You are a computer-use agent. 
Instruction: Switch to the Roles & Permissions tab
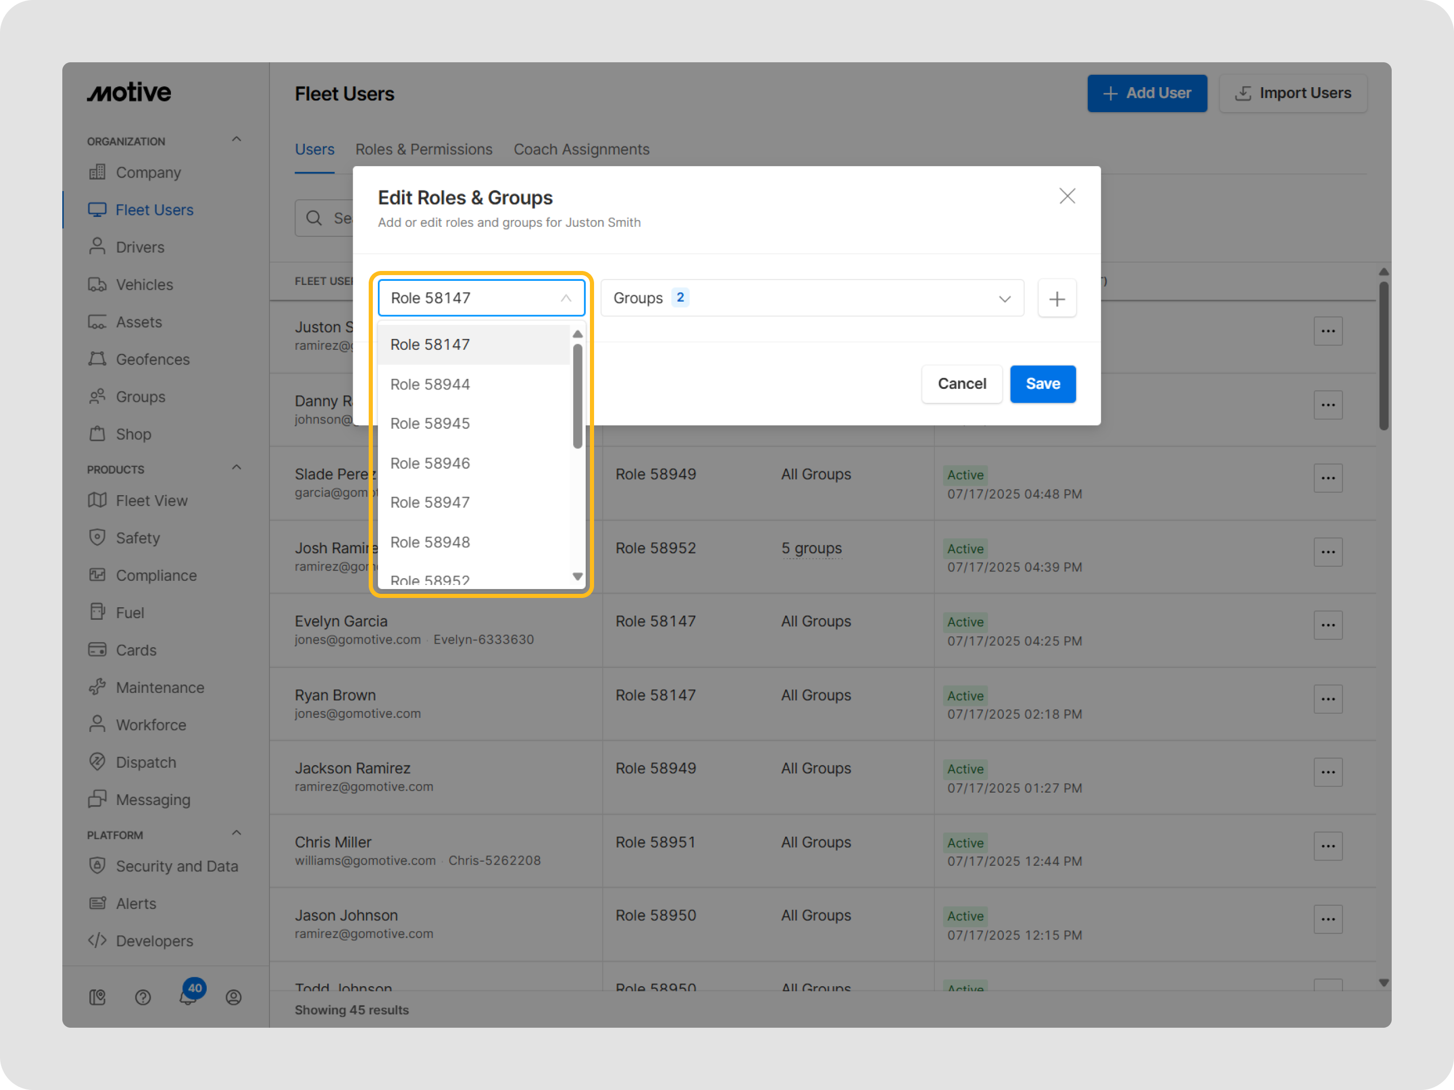423,149
